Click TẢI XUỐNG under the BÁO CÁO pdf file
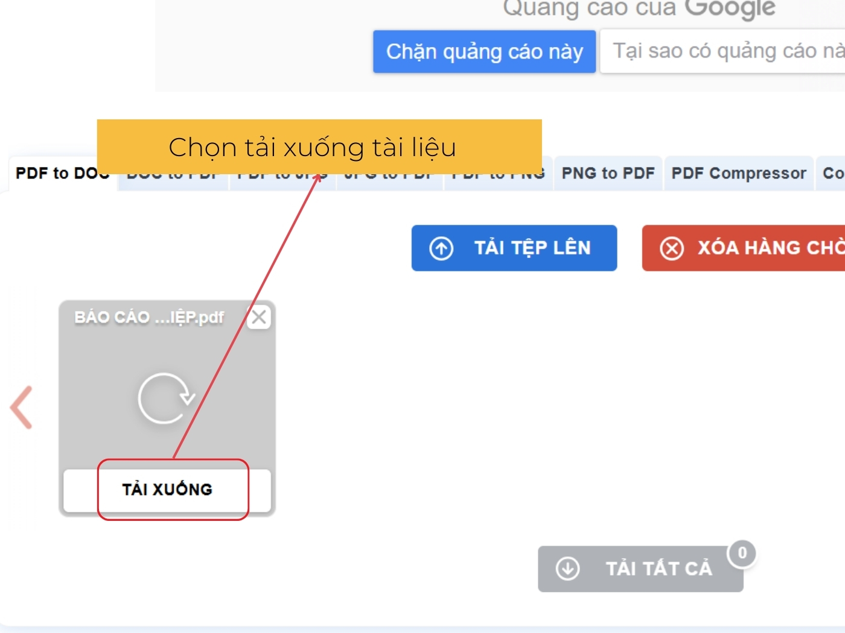Viewport: 845px width, 633px height. click(167, 490)
